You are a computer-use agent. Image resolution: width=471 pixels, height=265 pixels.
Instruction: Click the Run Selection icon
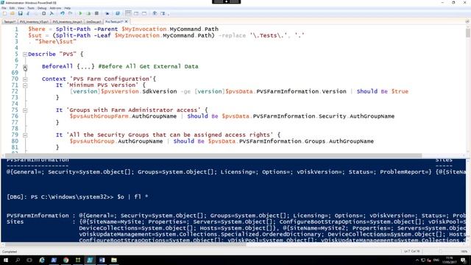pos(88,13)
